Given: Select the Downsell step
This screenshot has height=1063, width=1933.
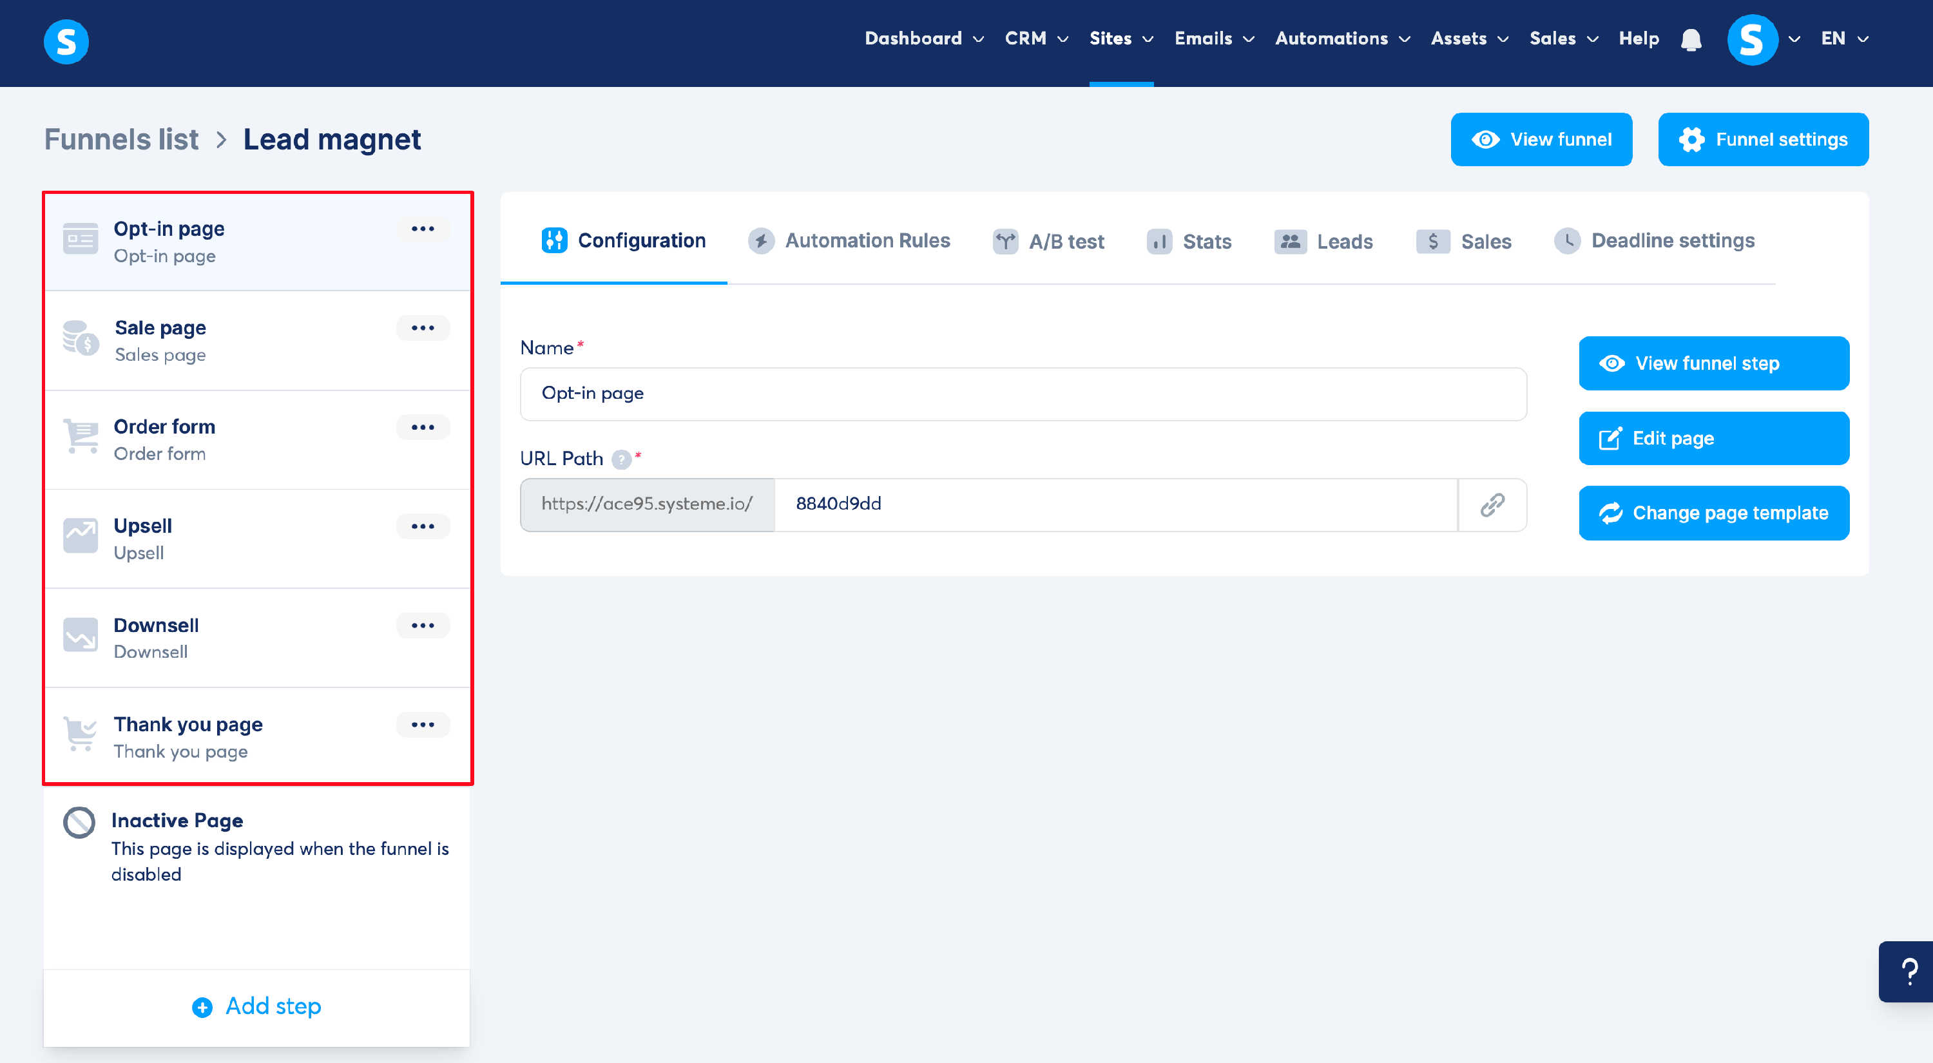Looking at the screenshot, I should (256, 638).
